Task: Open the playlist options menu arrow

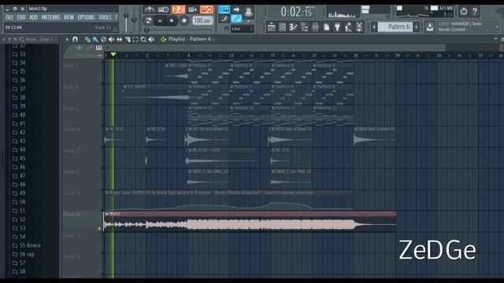Action: pos(67,39)
